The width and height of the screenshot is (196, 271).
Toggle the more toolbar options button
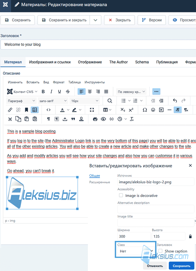click(x=156, y=92)
